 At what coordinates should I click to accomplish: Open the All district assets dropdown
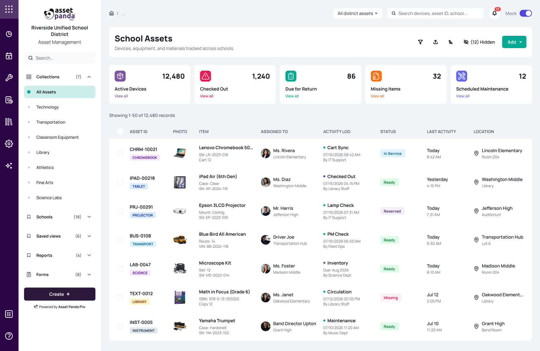click(358, 13)
